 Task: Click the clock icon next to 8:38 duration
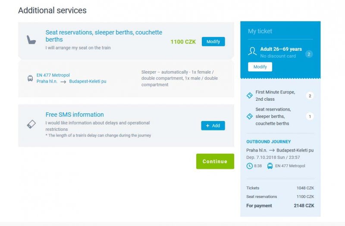click(x=249, y=166)
